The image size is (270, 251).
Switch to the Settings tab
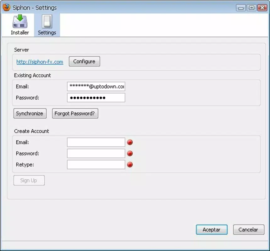[47, 25]
